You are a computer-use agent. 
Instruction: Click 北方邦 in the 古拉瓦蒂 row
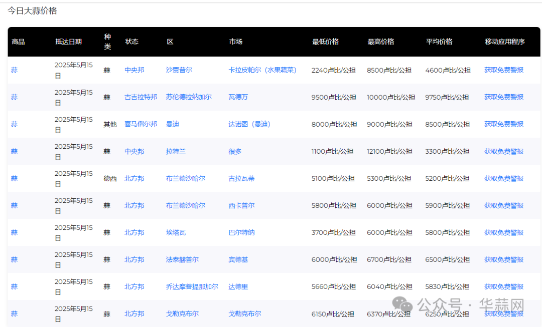134,178
